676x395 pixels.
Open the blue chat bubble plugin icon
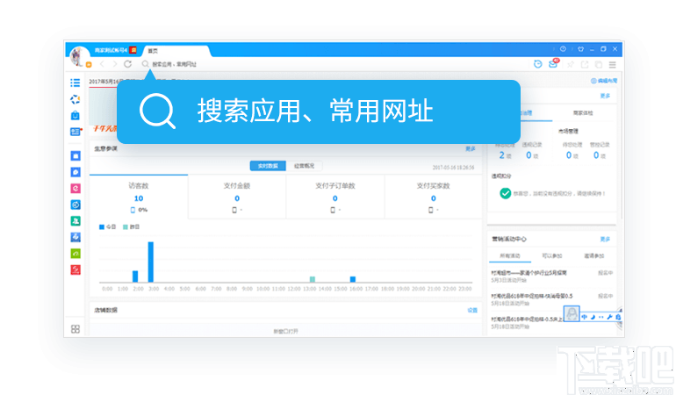76,173
